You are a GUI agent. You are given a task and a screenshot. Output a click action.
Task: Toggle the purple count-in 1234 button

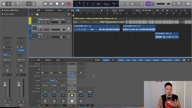[x=148, y=4]
